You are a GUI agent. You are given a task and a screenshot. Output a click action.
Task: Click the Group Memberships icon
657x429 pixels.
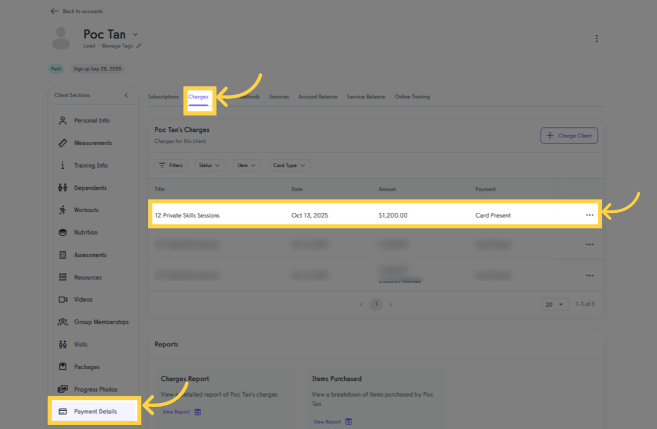(x=63, y=322)
